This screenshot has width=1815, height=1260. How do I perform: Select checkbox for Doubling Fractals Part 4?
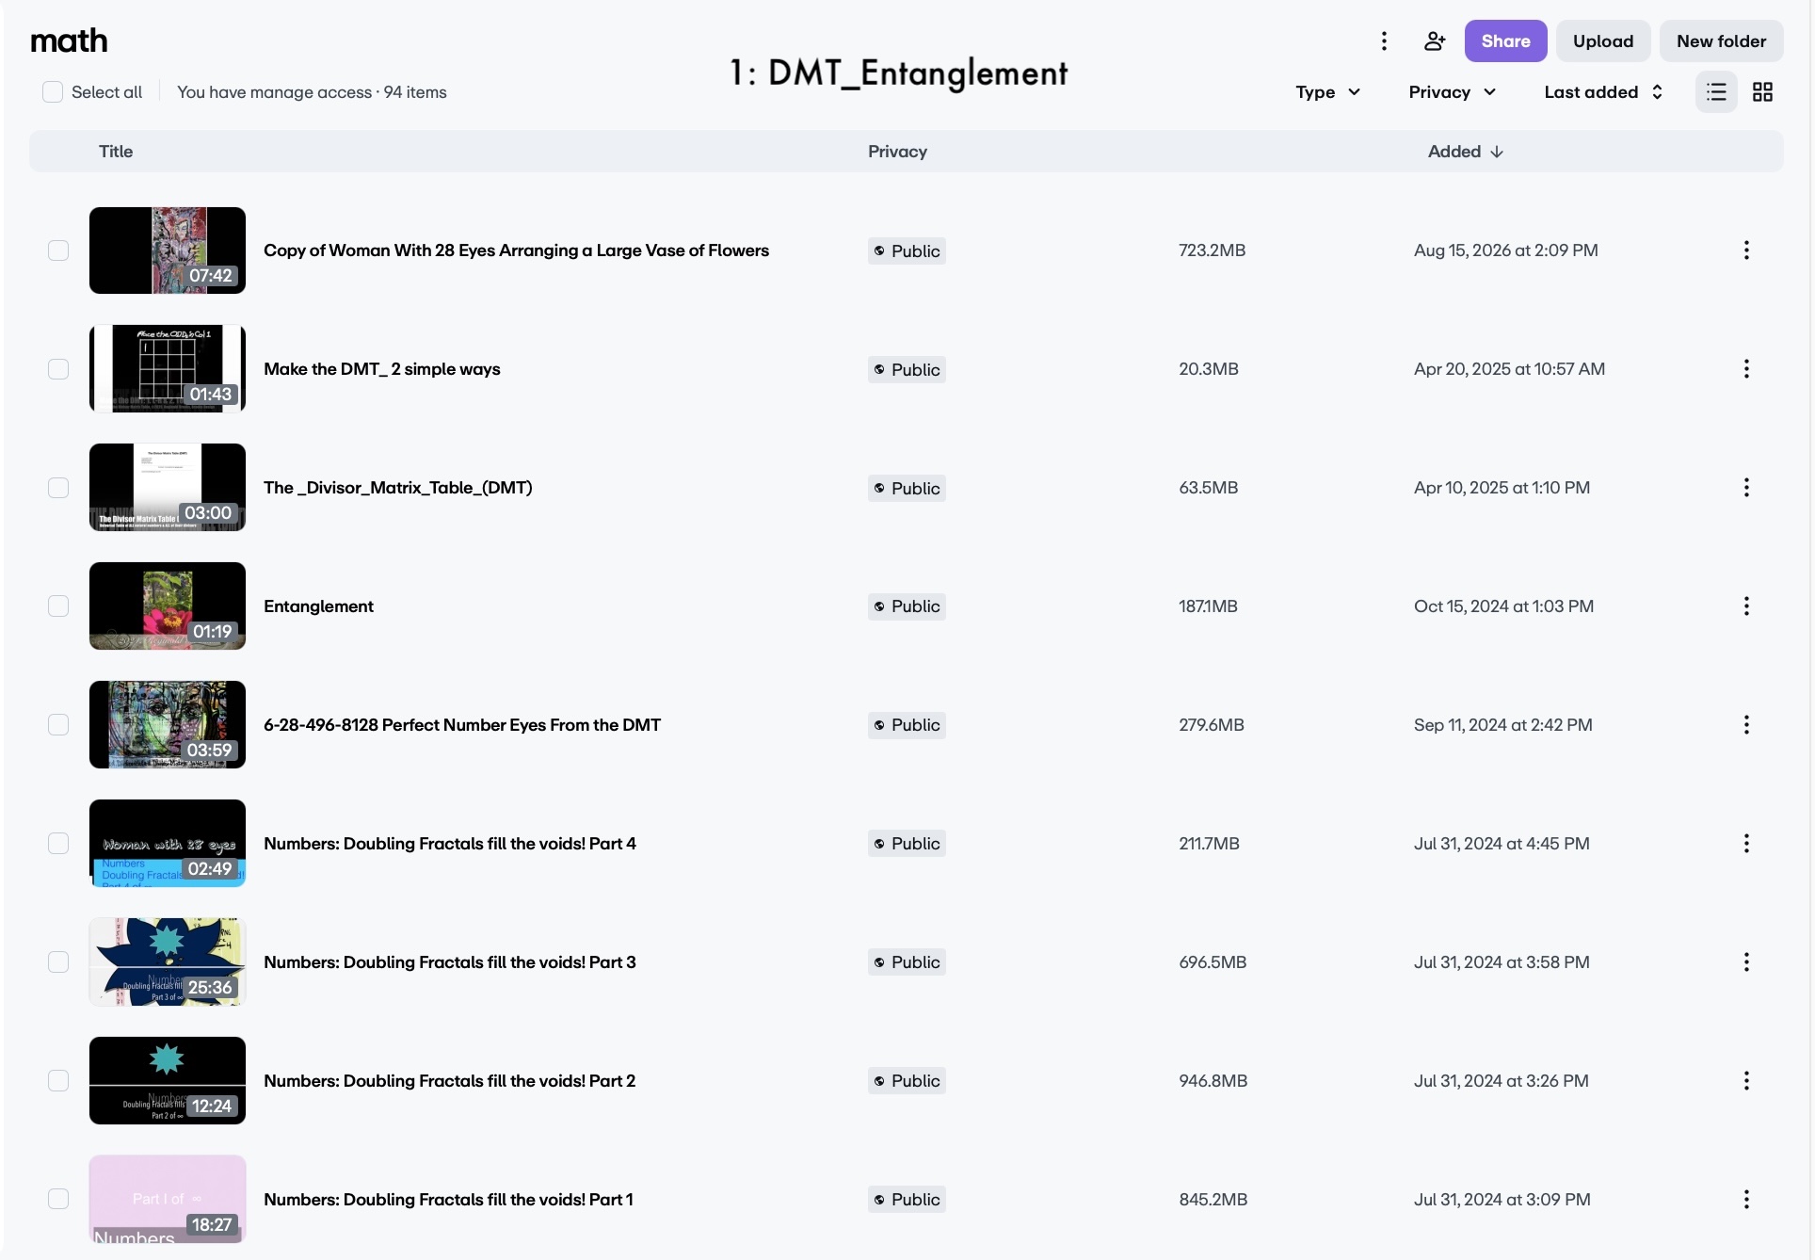pos(58,844)
